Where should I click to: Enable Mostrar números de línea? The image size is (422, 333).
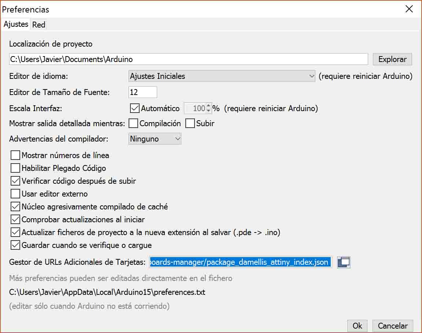(15, 155)
